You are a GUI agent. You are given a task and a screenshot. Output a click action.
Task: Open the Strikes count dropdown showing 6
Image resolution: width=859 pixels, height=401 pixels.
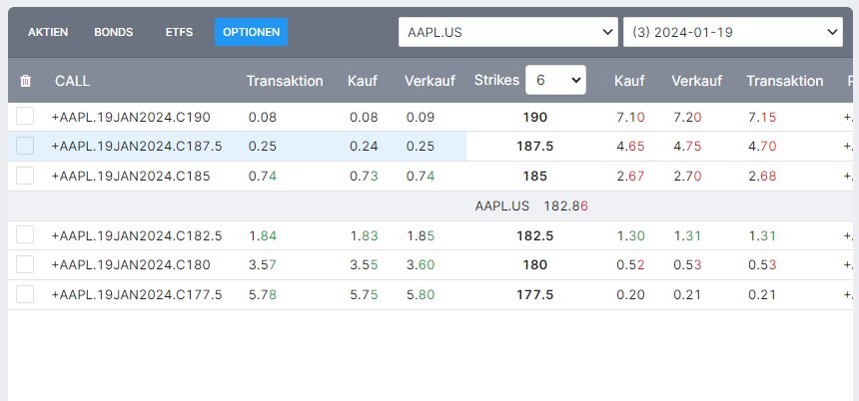(x=555, y=80)
